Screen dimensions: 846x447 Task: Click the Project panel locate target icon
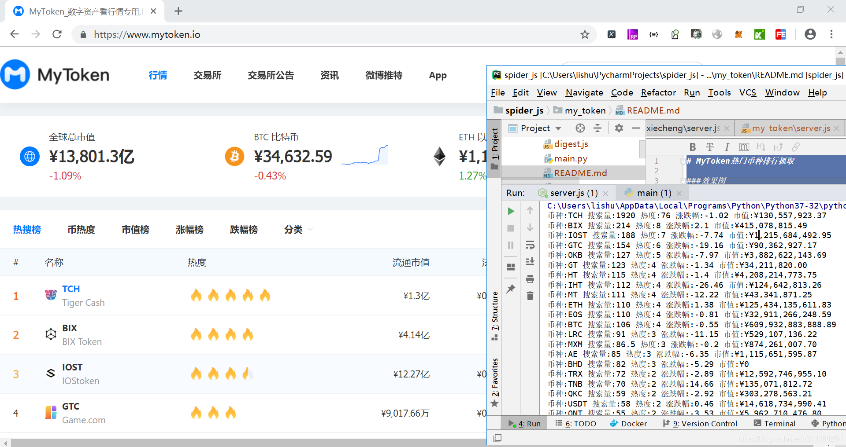point(580,128)
